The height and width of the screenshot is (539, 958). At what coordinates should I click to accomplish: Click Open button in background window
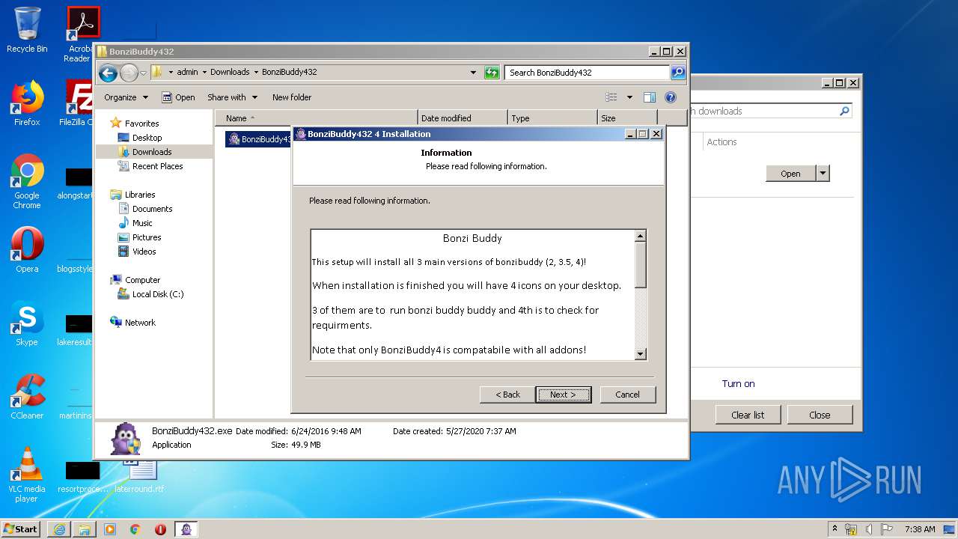[x=790, y=174]
